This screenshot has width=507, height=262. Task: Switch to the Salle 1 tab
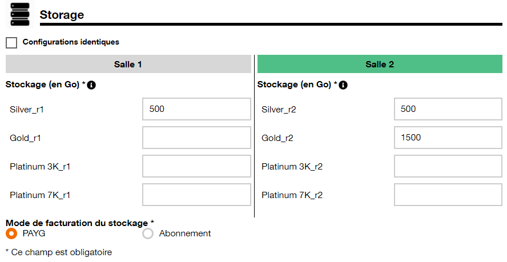[x=128, y=64]
